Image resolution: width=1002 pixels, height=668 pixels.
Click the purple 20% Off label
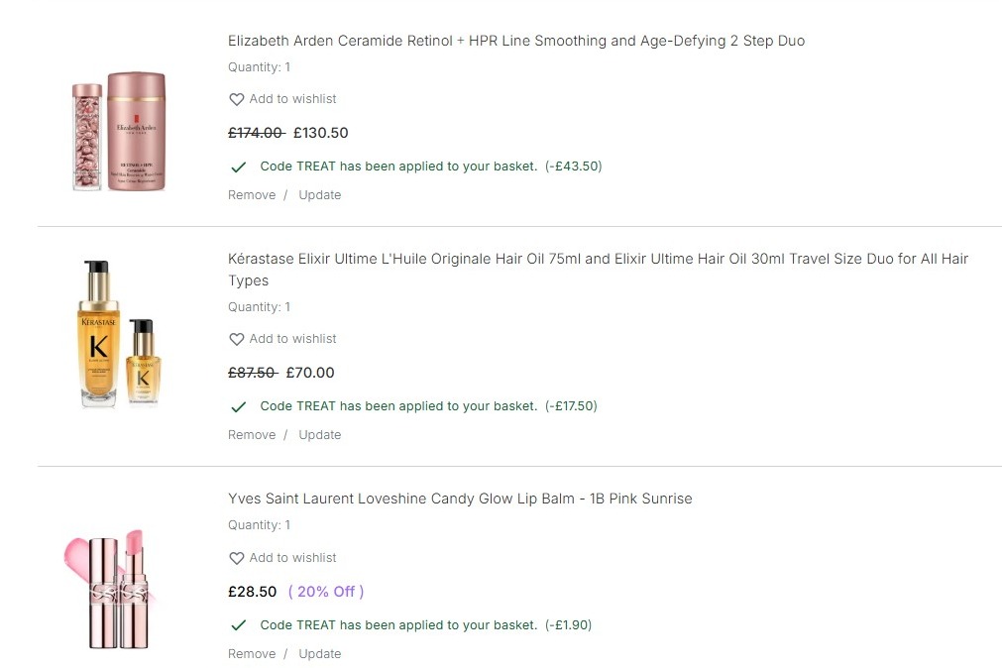click(x=325, y=592)
